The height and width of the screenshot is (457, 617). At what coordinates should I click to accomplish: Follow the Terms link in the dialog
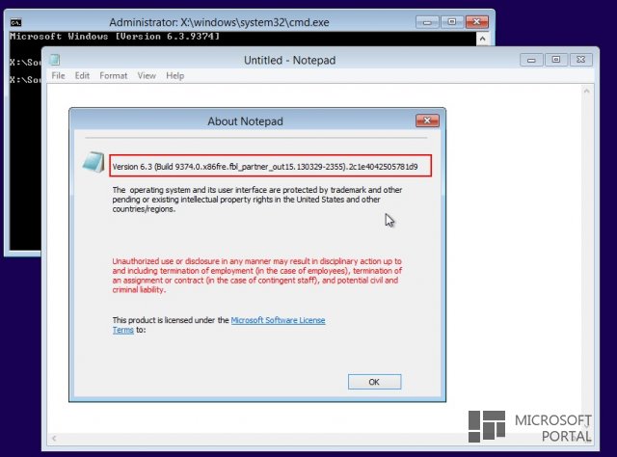point(123,330)
